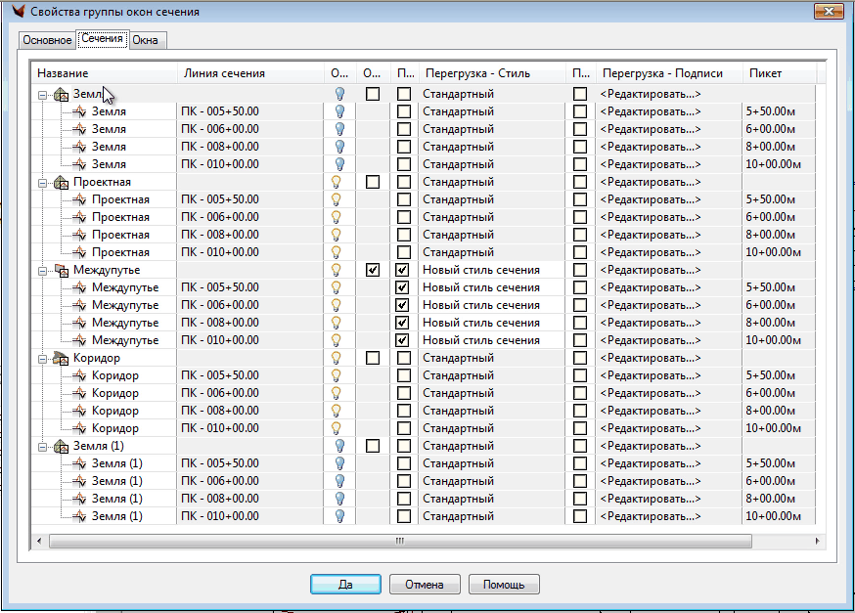Switch to the Основное tab

[47, 40]
